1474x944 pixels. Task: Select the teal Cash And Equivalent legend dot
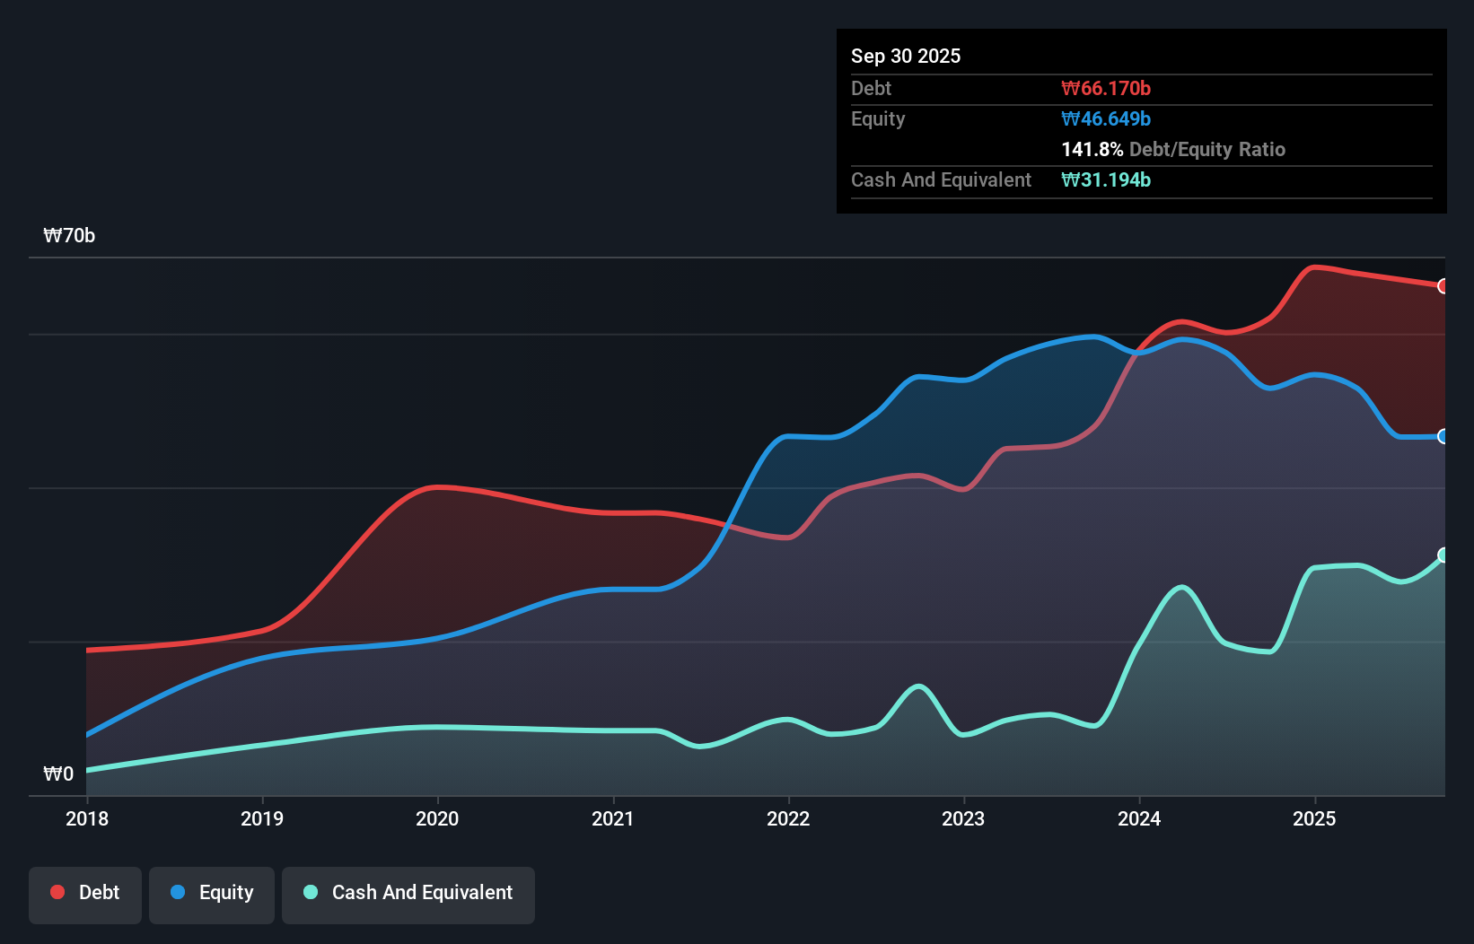pos(309,892)
